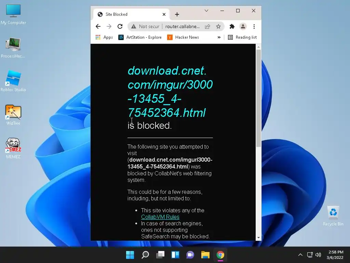The height and width of the screenshot is (263, 350).
Task: Click the Not secure warning icon
Action: 134,27
